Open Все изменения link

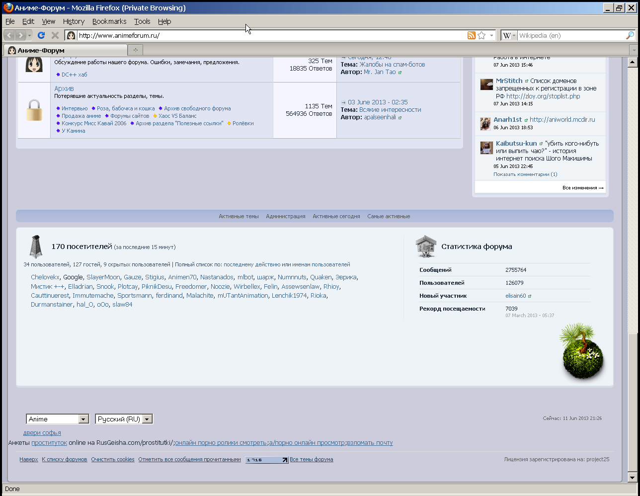coord(583,188)
